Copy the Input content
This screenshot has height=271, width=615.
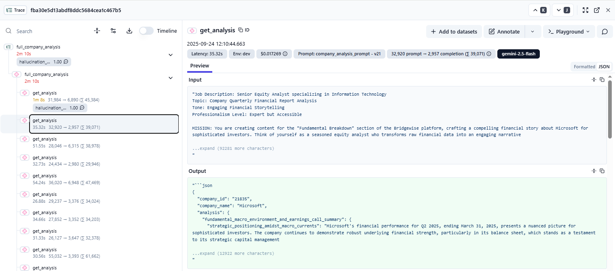602,80
